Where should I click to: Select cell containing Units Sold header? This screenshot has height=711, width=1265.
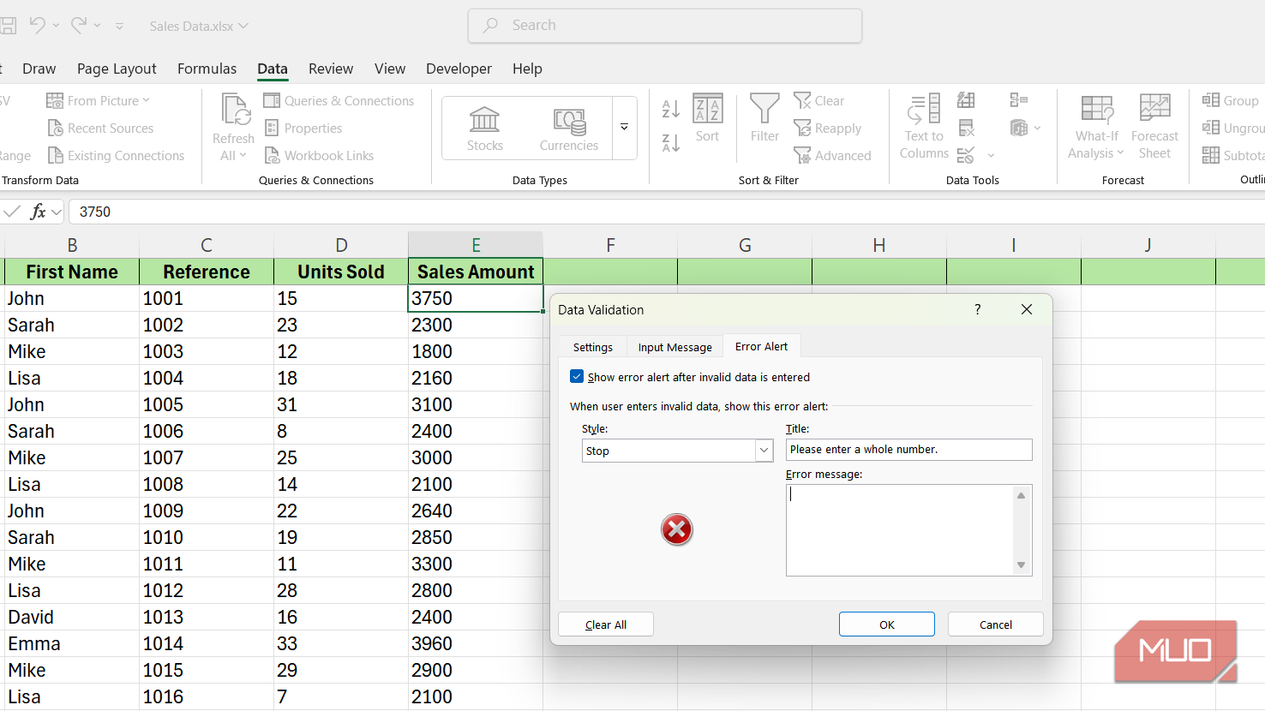tap(341, 272)
